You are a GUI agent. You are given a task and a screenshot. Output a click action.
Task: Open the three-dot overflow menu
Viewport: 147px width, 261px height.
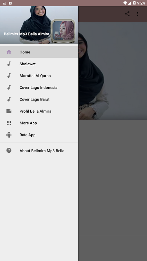[138, 14]
